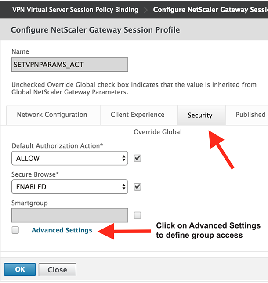Open the Default Authorization Action dropdown

(x=69, y=158)
